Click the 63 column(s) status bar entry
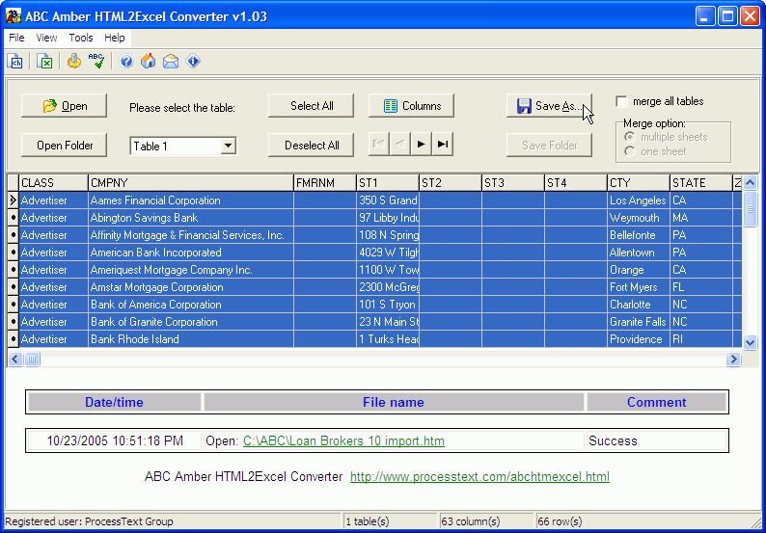 486,521
